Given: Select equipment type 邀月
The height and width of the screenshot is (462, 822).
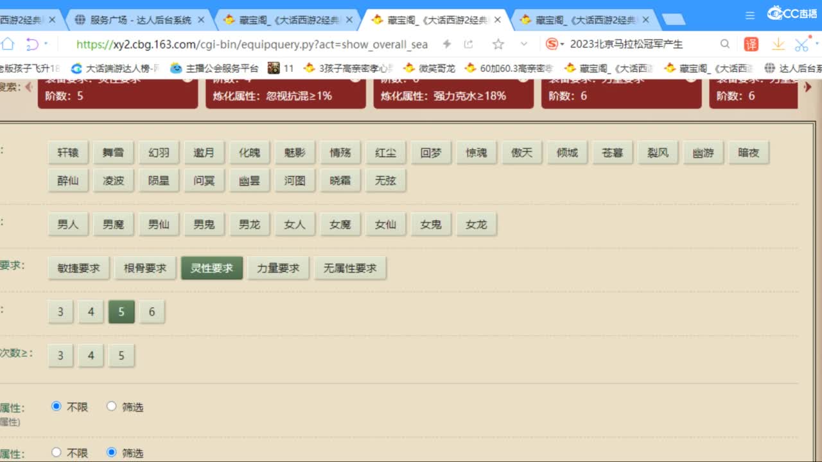Looking at the screenshot, I should pyautogui.click(x=204, y=153).
